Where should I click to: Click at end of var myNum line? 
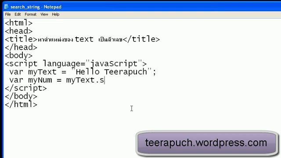coord(104,80)
